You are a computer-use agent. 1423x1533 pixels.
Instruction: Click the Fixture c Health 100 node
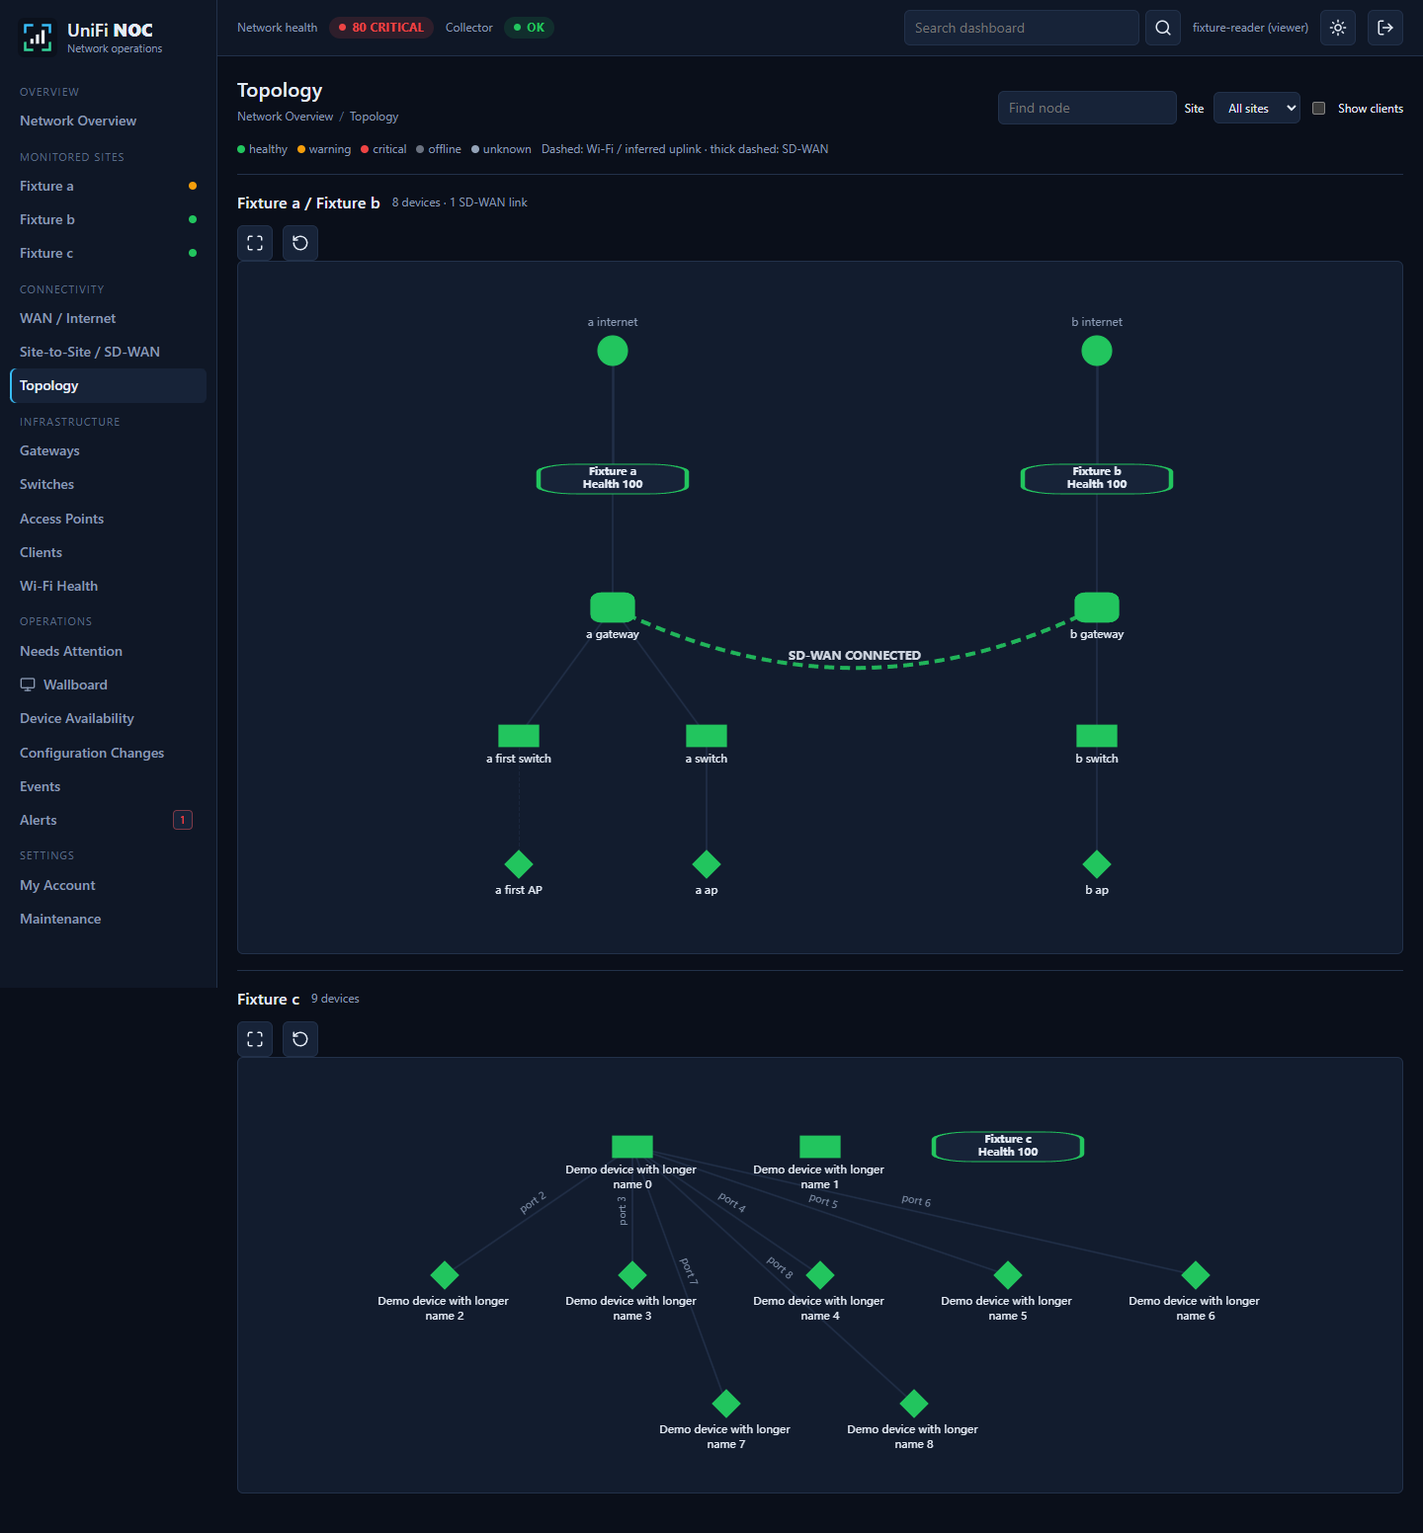(1008, 1146)
